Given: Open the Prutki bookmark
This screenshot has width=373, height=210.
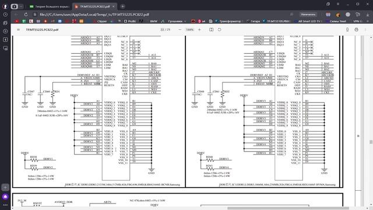Looking at the screenshot, I should [130, 21].
